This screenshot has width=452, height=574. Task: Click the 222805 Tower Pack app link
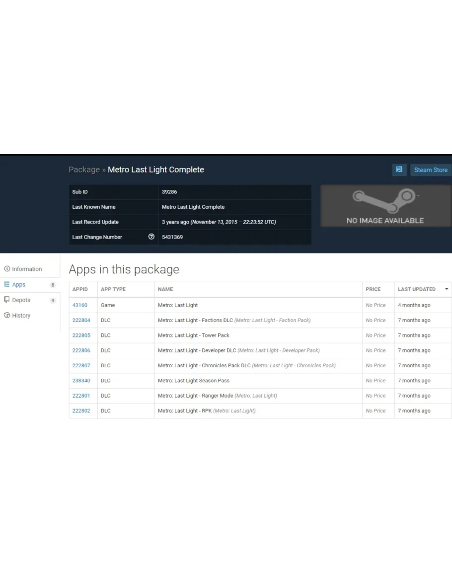[81, 335]
